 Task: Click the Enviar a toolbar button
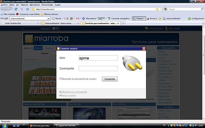pos(152,19)
